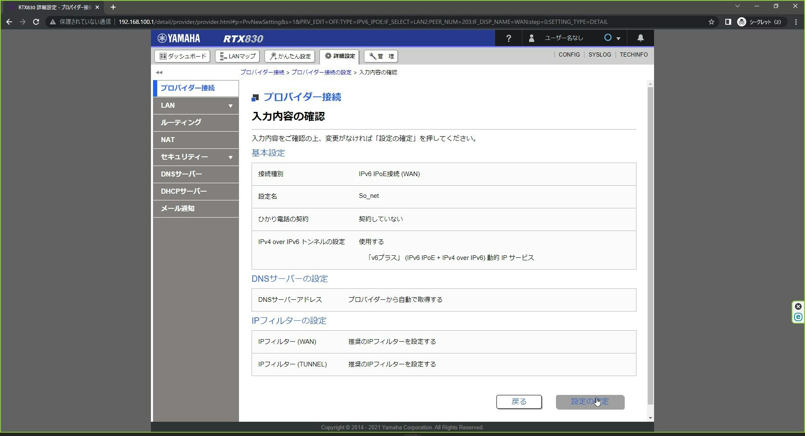The image size is (805, 436).
Task: Open the CONFIG link
Action: point(569,54)
